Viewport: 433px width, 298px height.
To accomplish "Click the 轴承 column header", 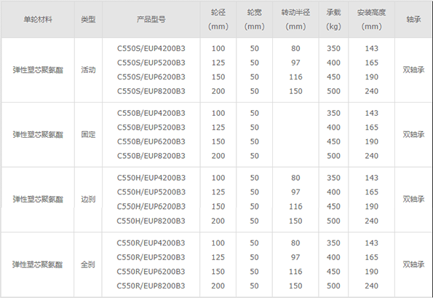I will pyautogui.click(x=413, y=20).
